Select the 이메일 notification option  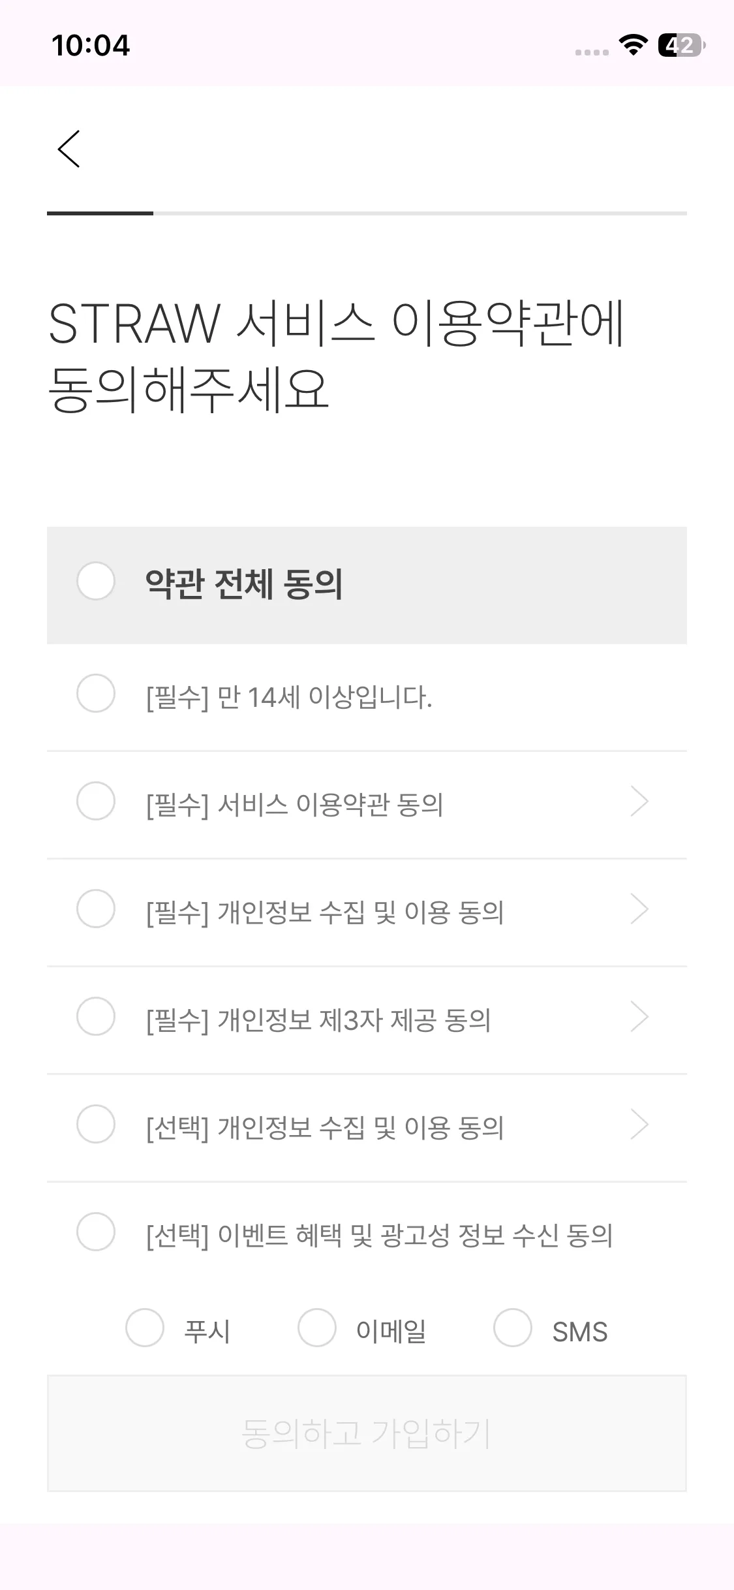pos(317,1328)
